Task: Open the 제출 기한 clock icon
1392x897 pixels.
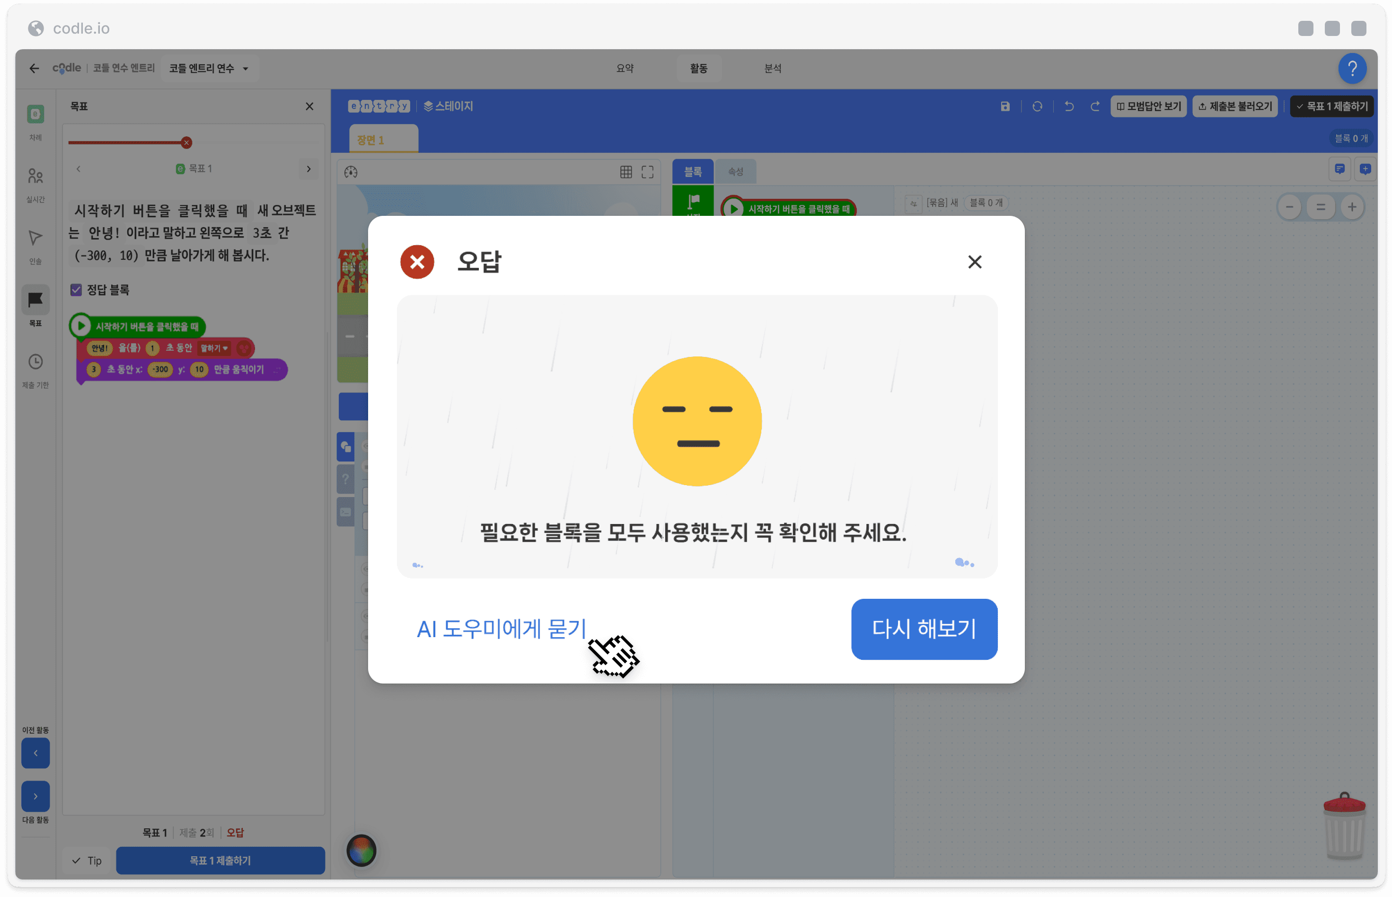Action: (x=35, y=362)
